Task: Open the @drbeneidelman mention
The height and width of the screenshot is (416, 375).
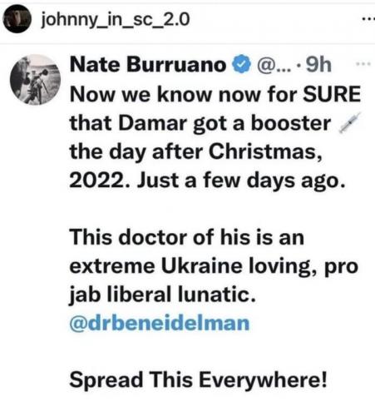Action: 160,323
